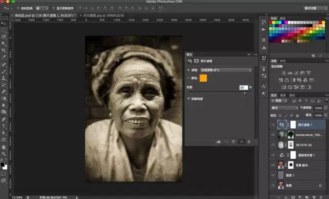329x199 pixels.
Task: Open the Play actions panel icon
Action: click(264, 30)
